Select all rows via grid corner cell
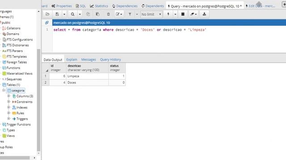286x160 pixels. click(x=46, y=68)
